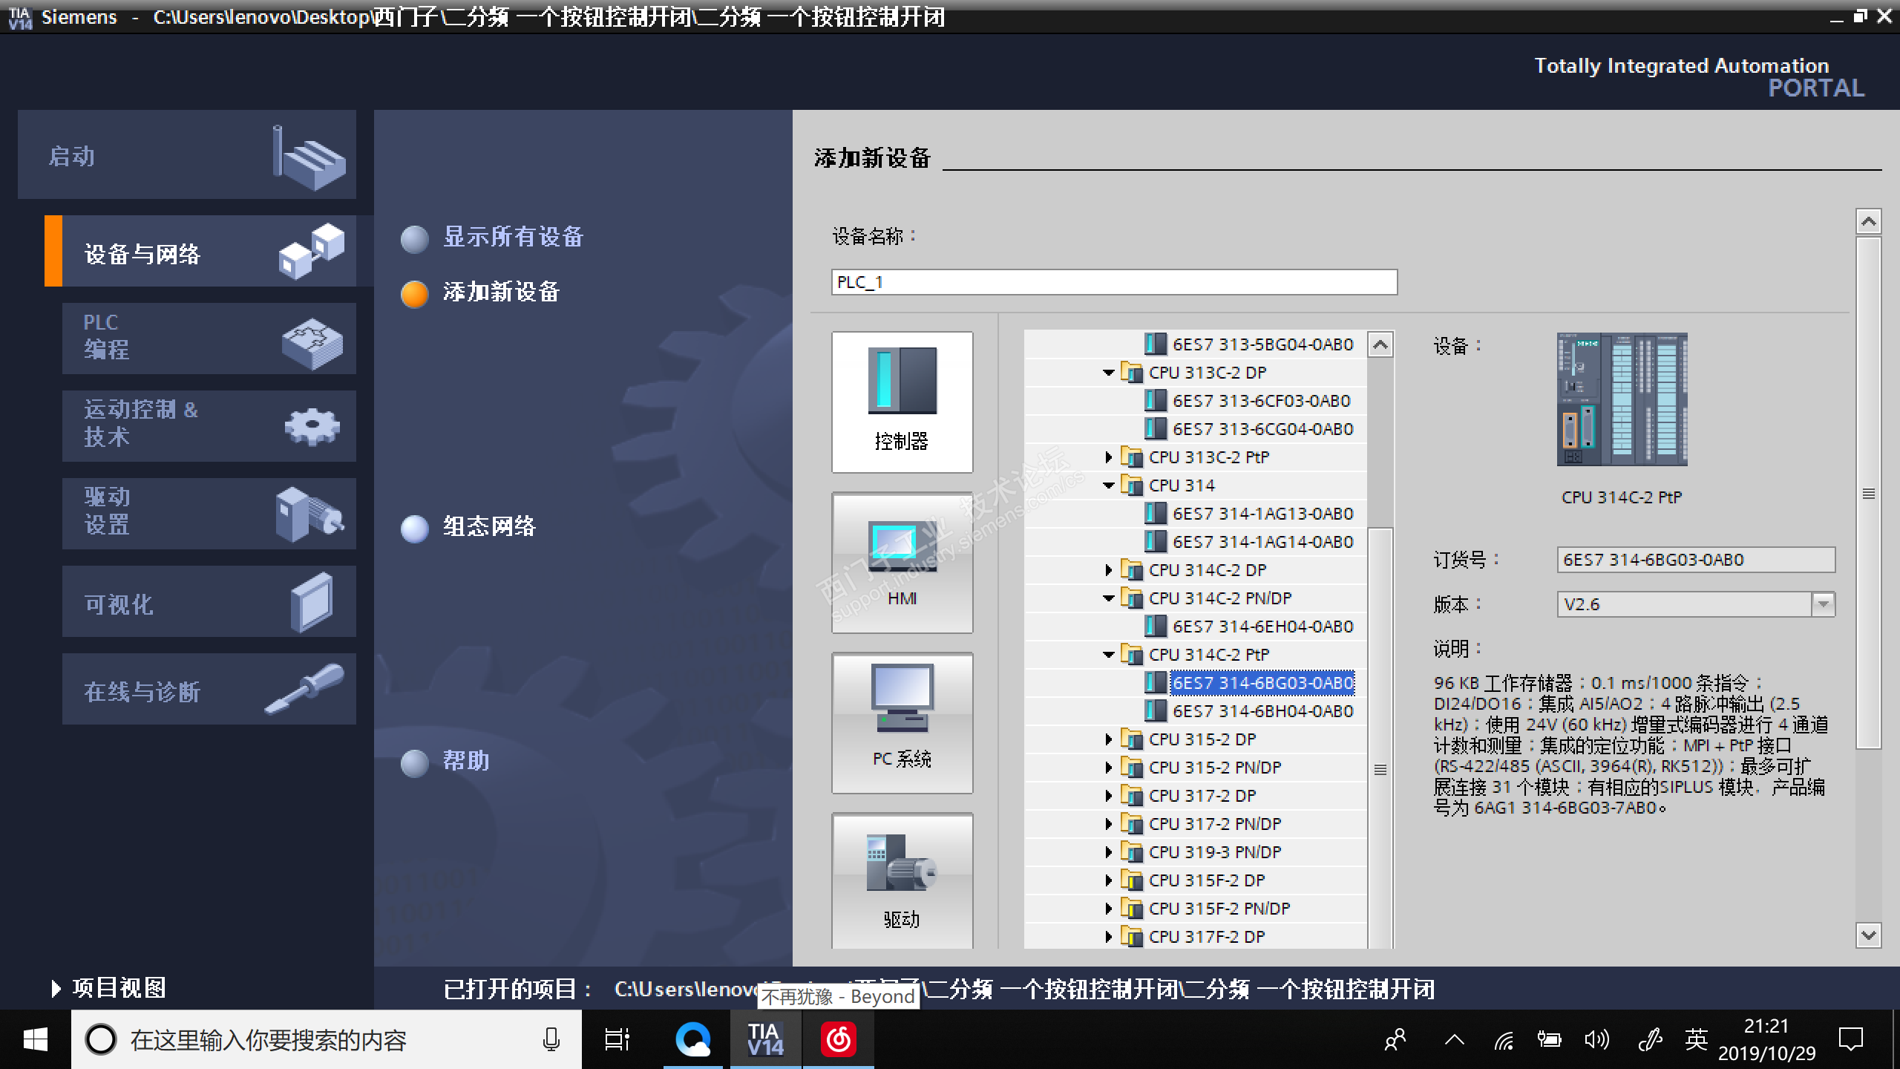
Task: Select 帮助 help option
Action: point(465,761)
